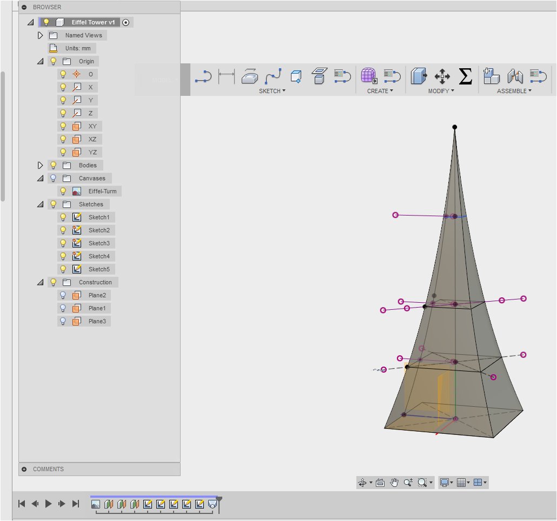Open the Viewports layout icon

point(478,483)
